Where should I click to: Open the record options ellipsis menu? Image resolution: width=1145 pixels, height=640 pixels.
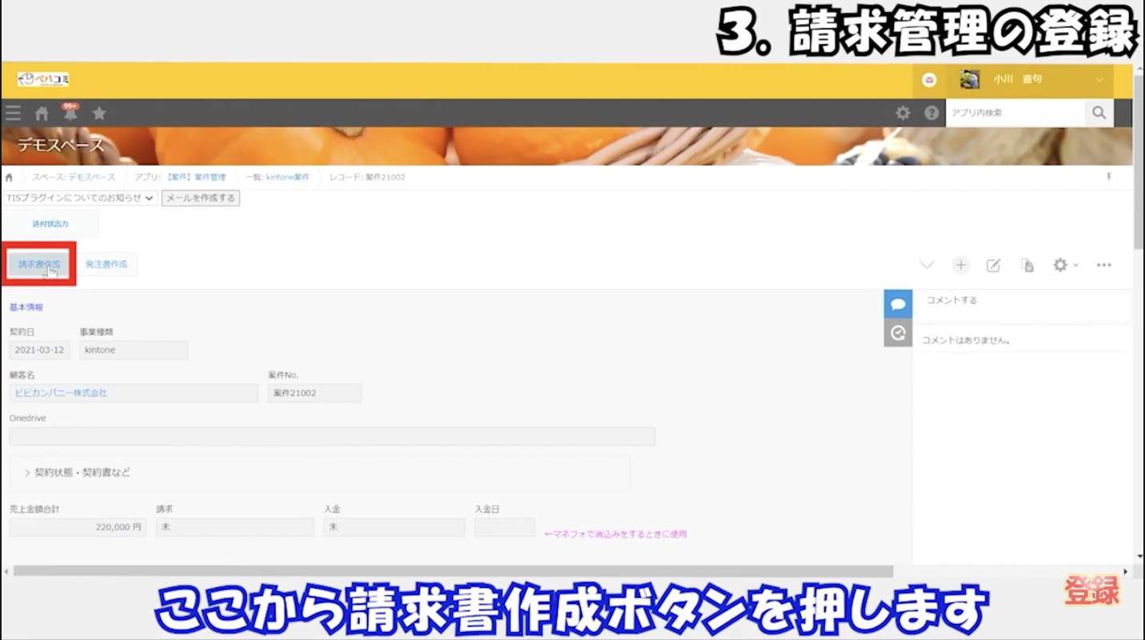click(1104, 265)
